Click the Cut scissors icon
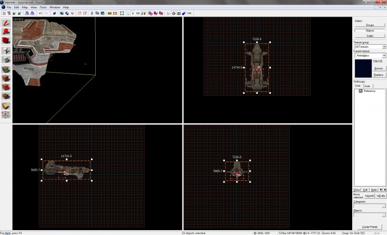387x235 pixels. pos(92,14)
